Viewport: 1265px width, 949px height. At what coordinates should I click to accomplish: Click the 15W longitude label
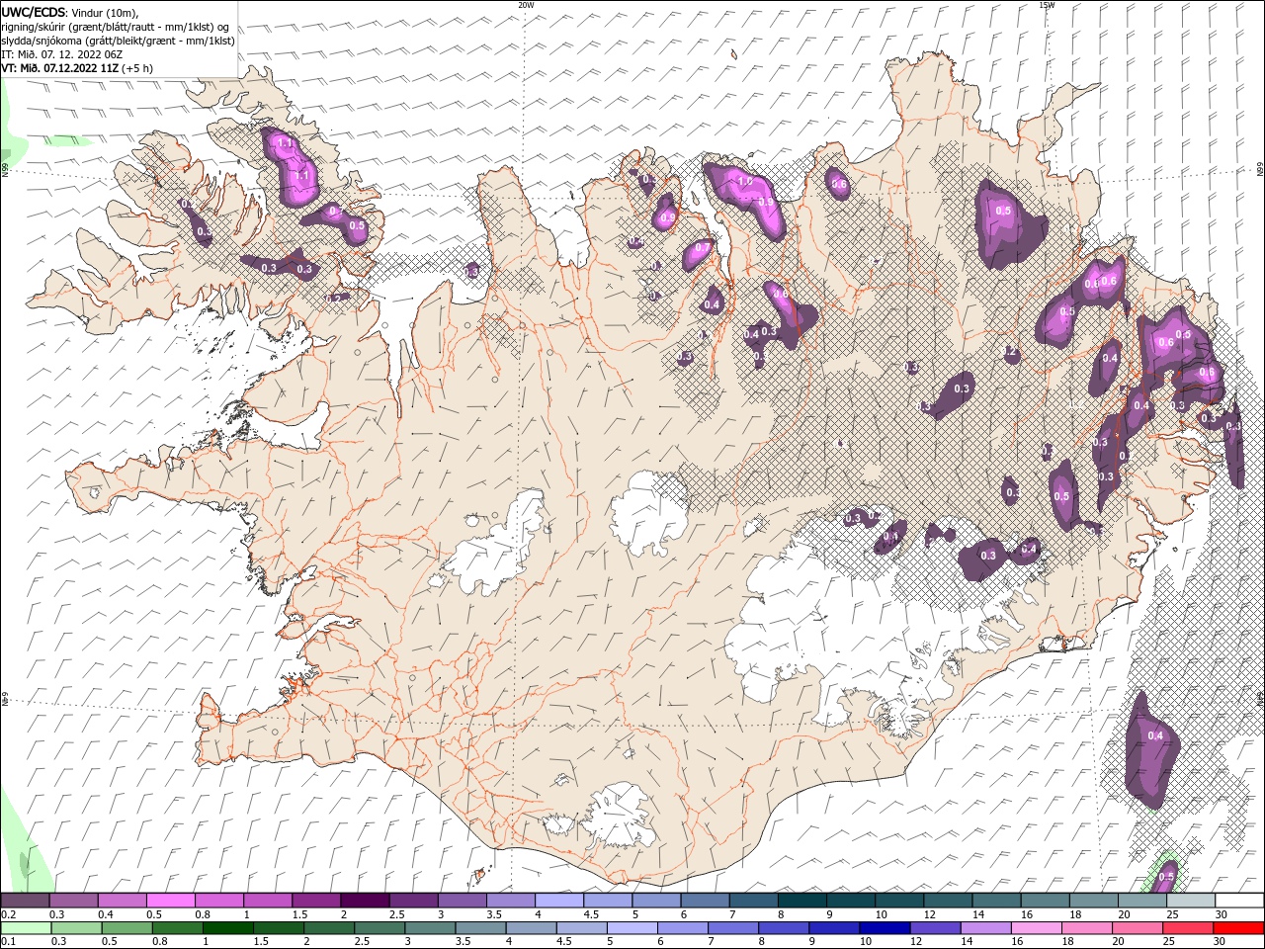coord(1047,5)
